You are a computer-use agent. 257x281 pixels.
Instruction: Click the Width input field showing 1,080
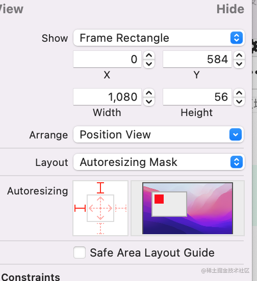coord(107,97)
